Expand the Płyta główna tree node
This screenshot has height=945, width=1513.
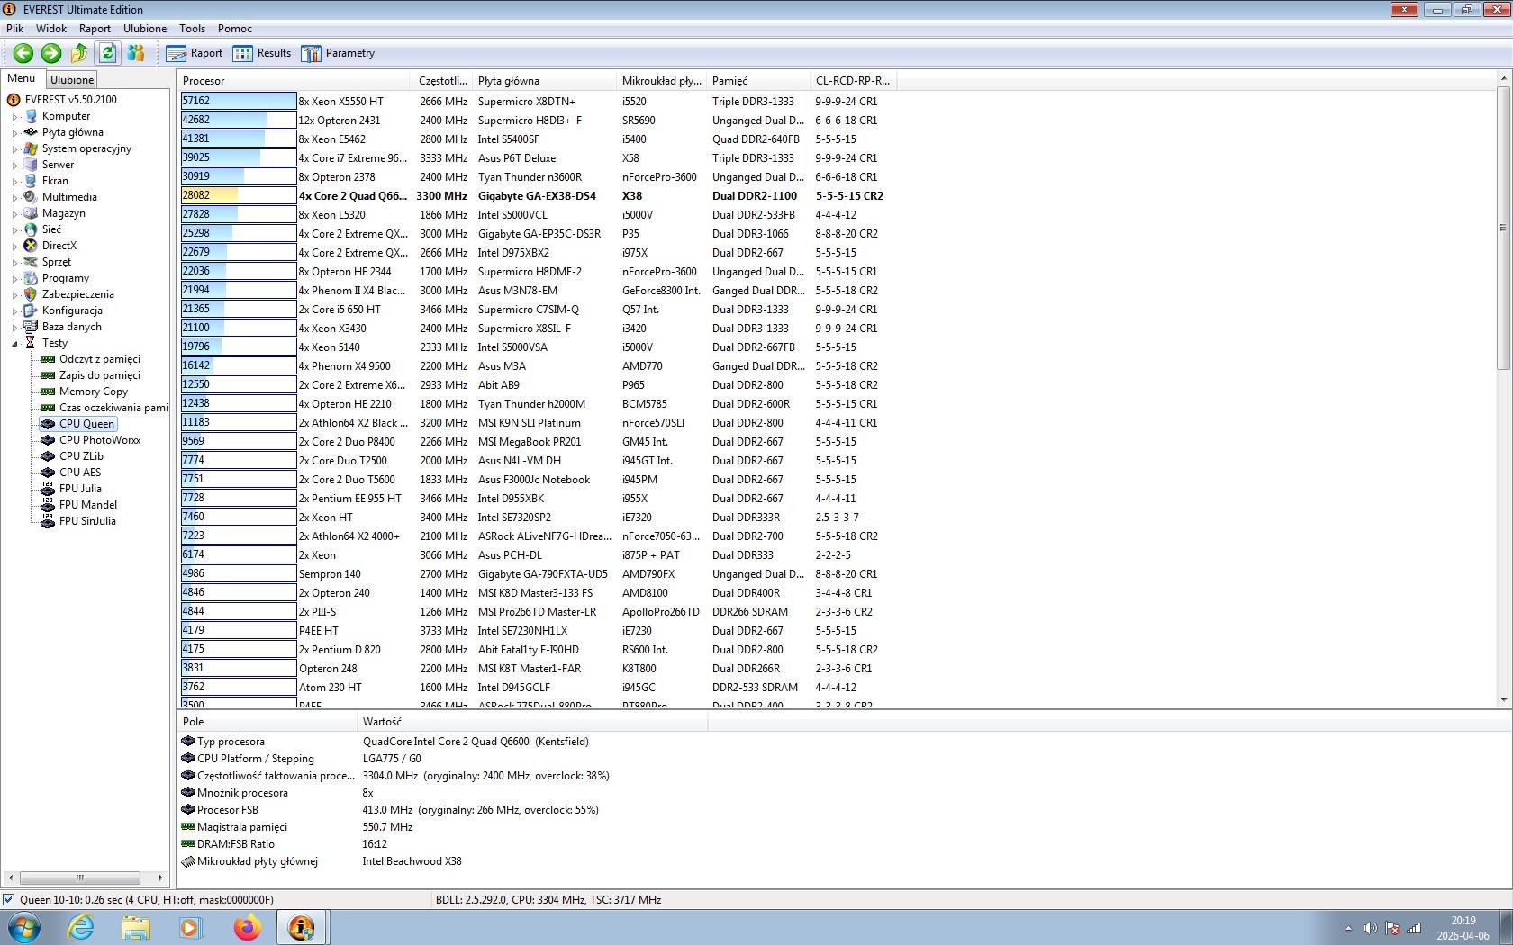(x=14, y=133)
